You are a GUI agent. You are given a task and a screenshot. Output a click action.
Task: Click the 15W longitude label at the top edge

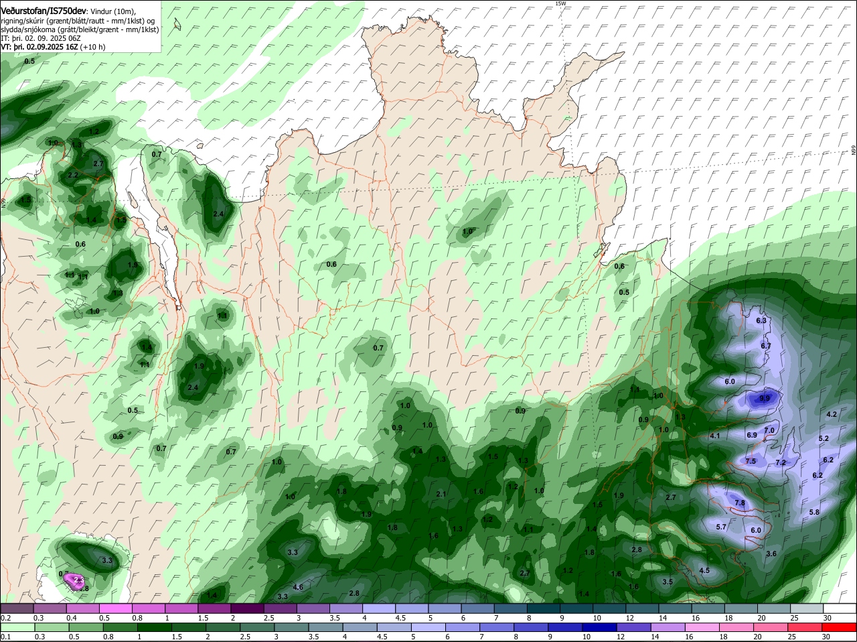(560, 3)
